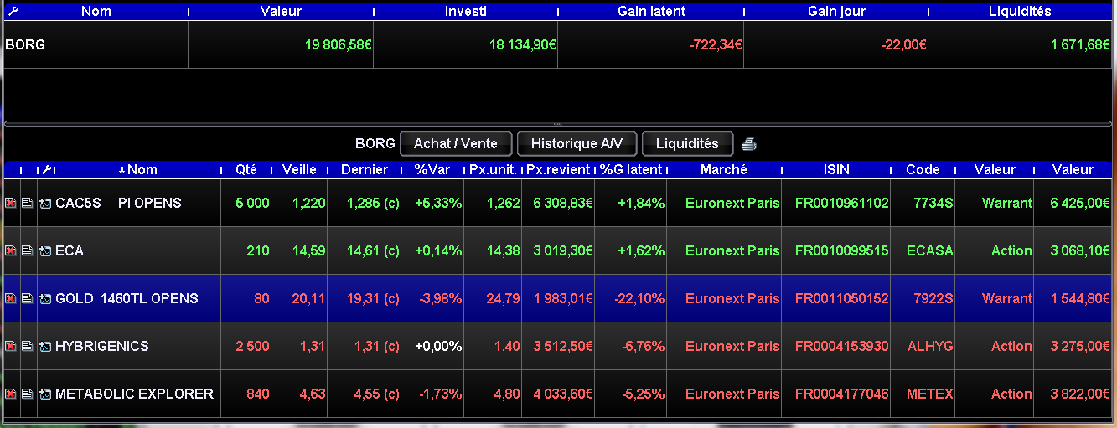Screen dimensions: 1117x428
Task: Click the Liquidités button next to printer
Action: (687, 144)
